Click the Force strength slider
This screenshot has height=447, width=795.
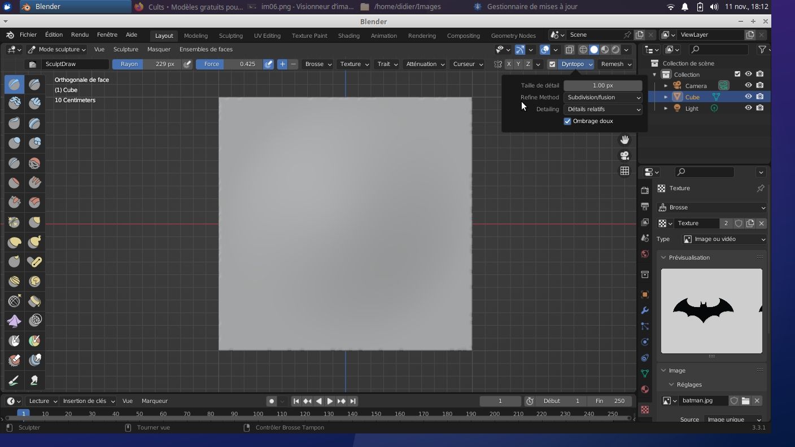229,64
